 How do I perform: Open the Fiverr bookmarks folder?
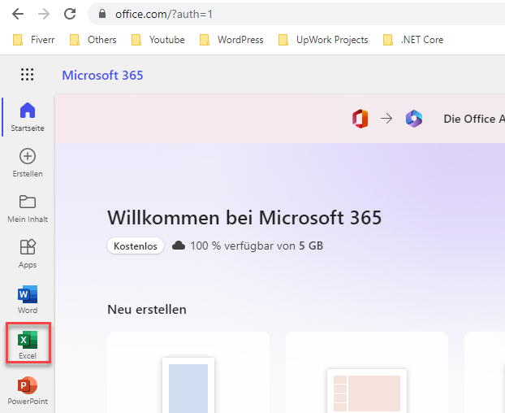pyautogui.click(x=34, y=40)
